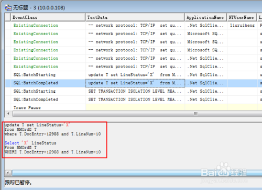Select the Trace Pause row
The image size is (262, 190).
134,107
